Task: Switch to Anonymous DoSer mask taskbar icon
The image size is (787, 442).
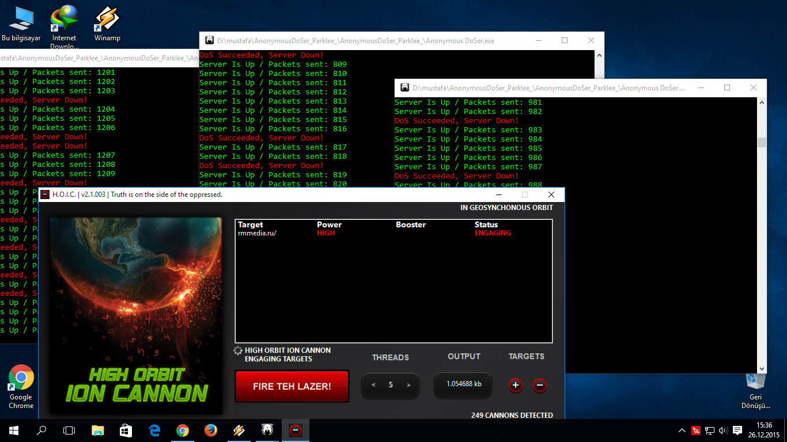Action: click(x=267, y=430)
